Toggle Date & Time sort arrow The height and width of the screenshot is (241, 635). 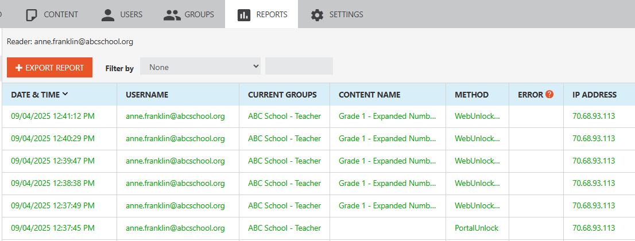(x=65, y=94)
